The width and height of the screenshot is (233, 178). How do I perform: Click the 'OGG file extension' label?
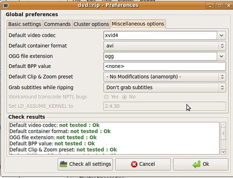coord(31,56)
